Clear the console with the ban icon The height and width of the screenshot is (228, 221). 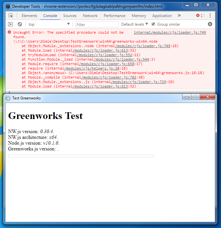click(x=20, y=24)
